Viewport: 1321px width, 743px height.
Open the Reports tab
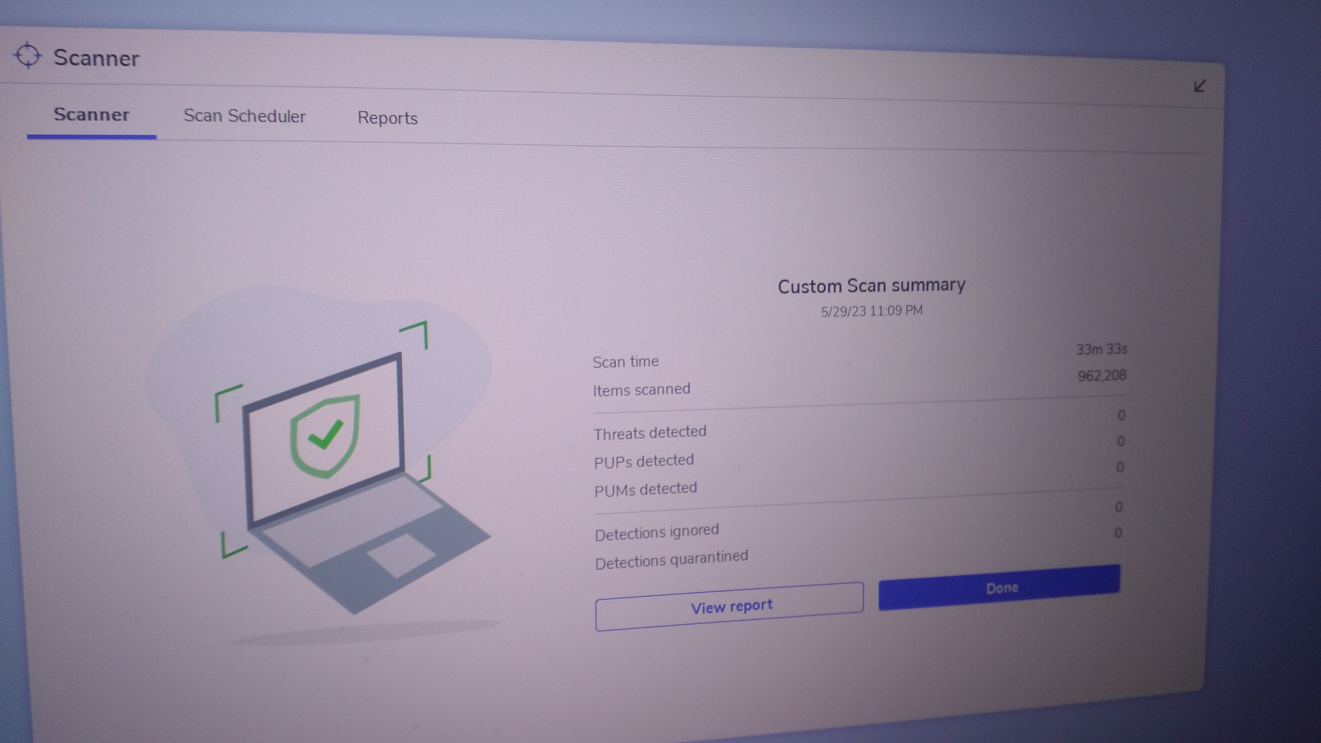[x=388, y=118]
